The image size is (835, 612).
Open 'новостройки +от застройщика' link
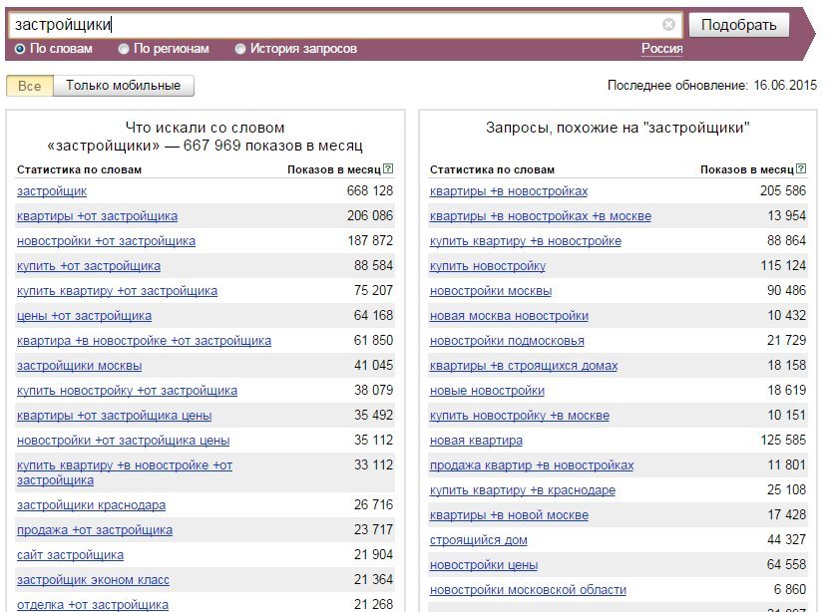click(x=106, y=241)
